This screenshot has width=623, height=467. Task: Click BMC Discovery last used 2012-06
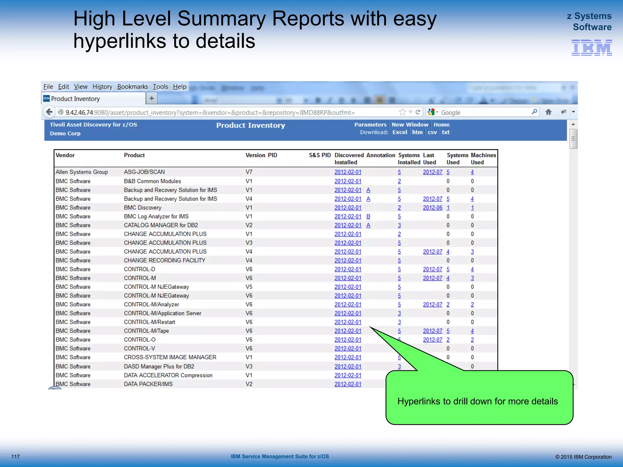432,208
